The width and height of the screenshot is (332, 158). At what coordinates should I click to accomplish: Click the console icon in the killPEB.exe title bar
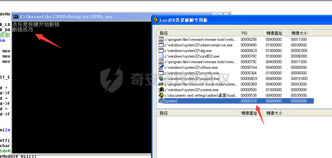pos(16,17)
